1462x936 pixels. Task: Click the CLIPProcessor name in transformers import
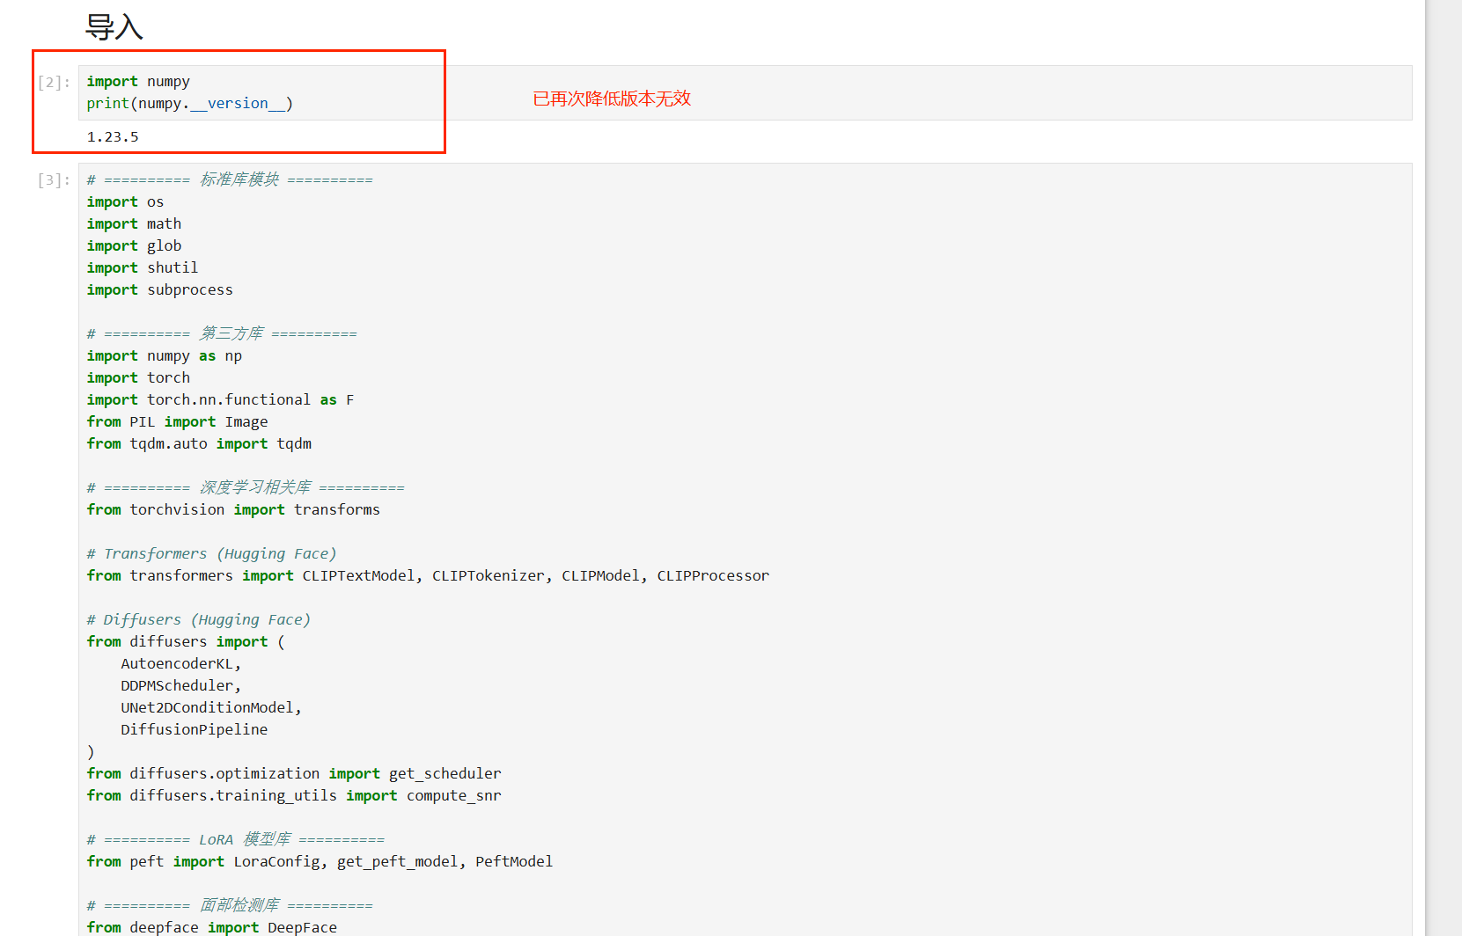pyautogui.click(x=712, y=576)
